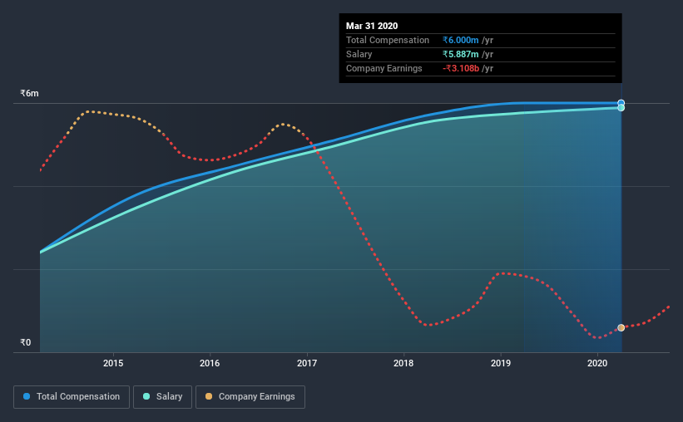Image resolution: width=683 pixels, height=422 pixels.
Task: Click the 2017 x-axis label
Action: tap(307, 363)
